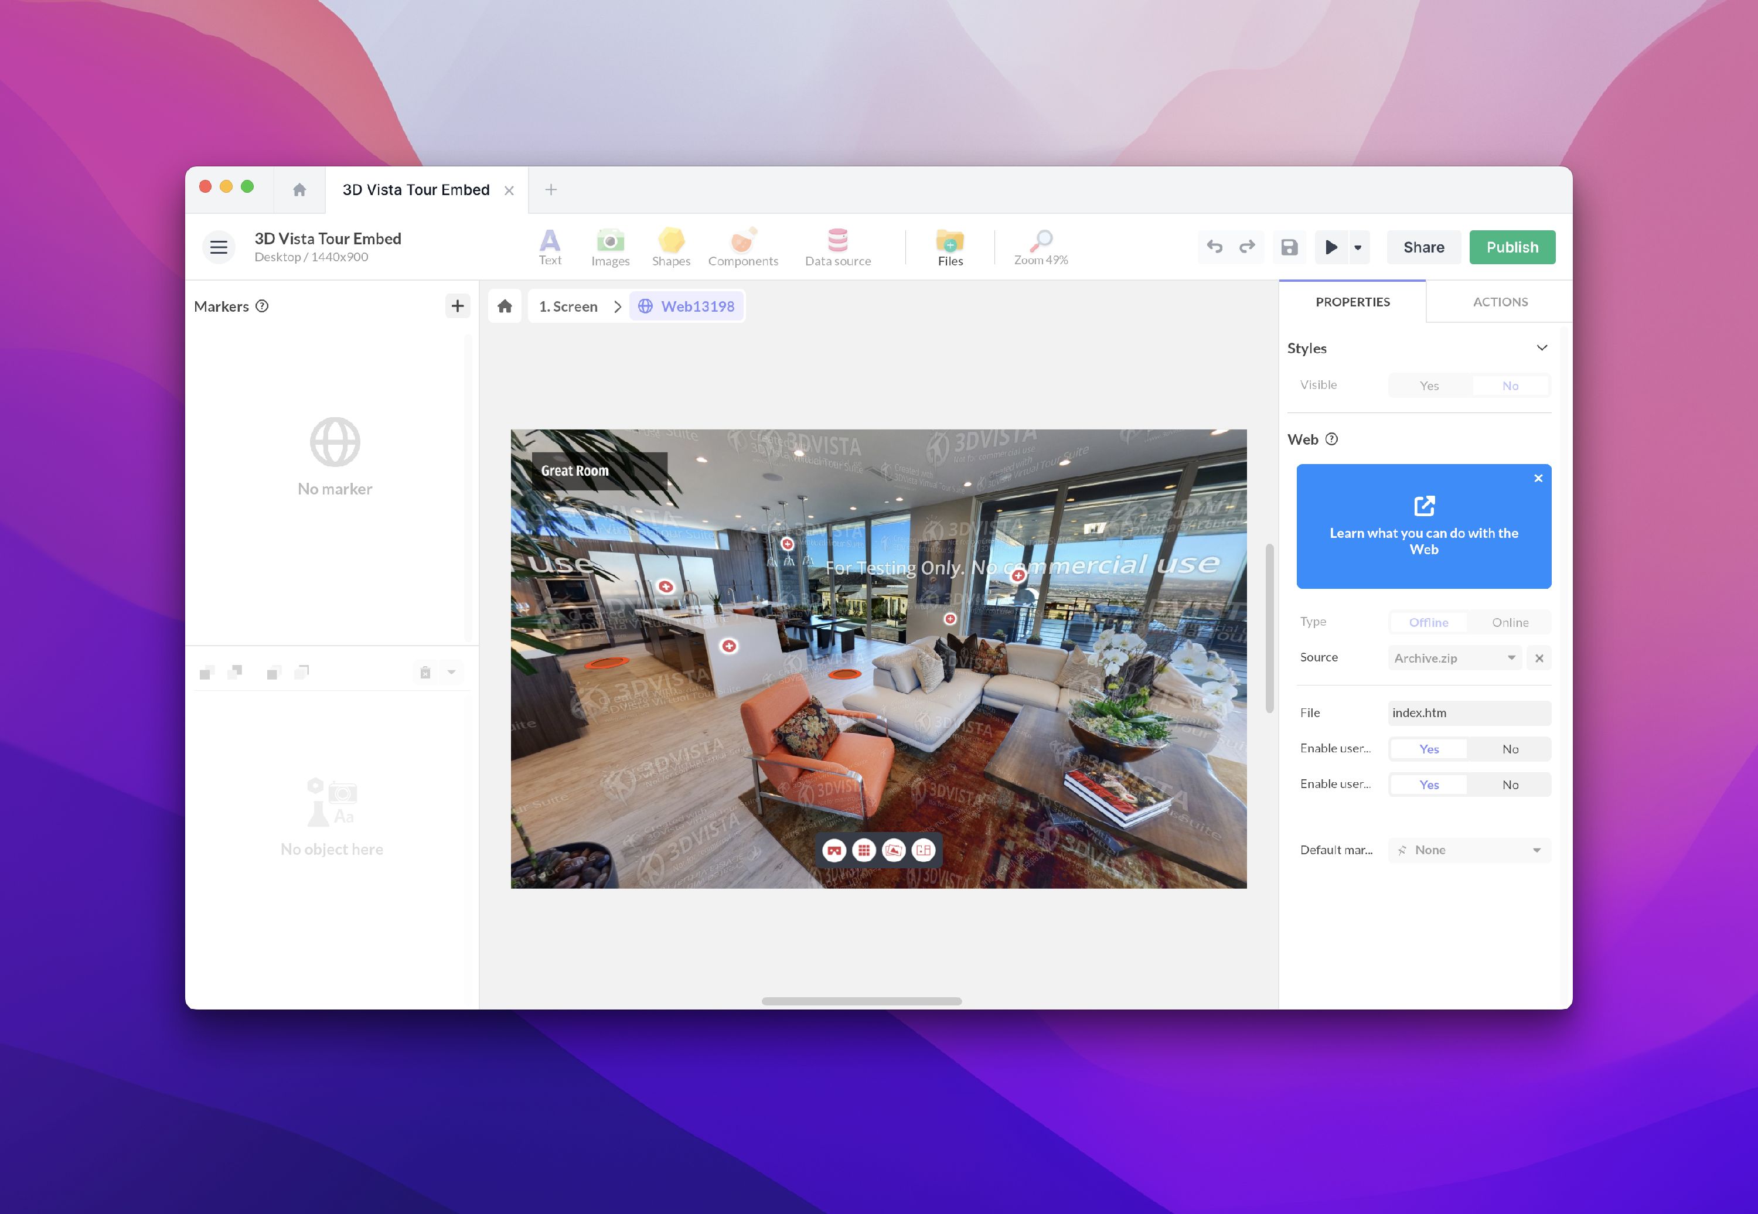The image size is (1758, 1214).
Task: Click the File index.htm input field
Action: (x=1468, y=712)
